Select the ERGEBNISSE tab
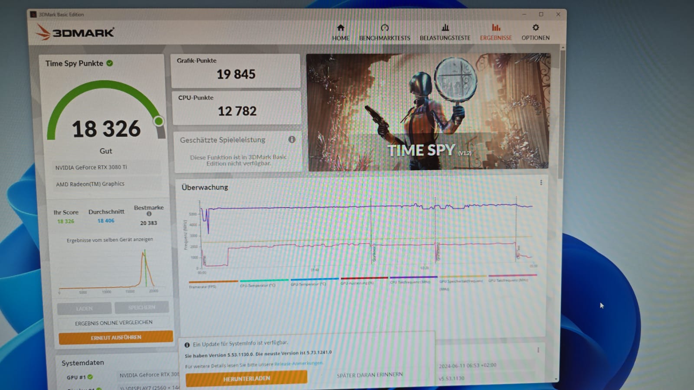 coord(496,33)
